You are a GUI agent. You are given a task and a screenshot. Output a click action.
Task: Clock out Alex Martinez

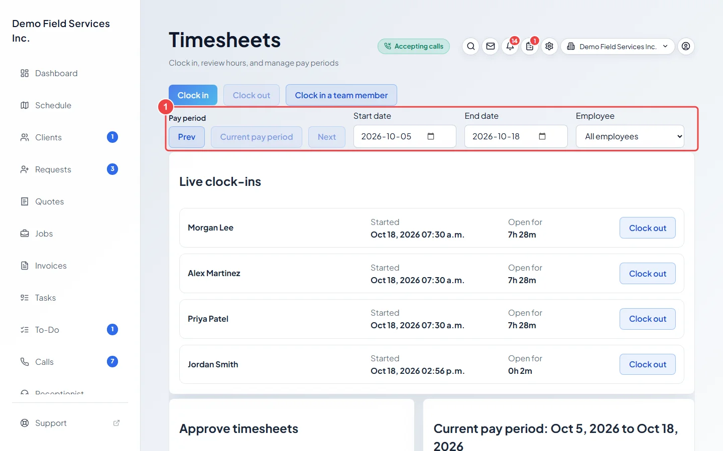point(648,274)
